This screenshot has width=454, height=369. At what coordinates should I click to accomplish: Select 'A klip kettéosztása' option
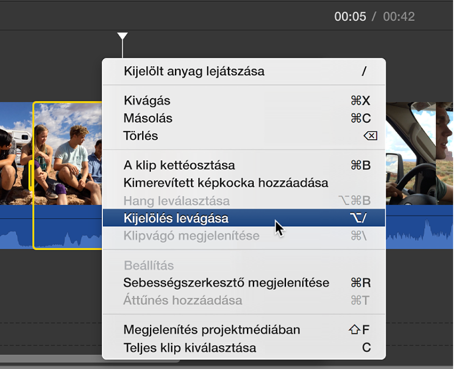(179, 165)
